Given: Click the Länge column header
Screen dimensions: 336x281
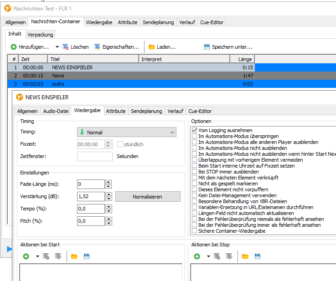Looking at the screenshot, I should [x=243, y=59].
